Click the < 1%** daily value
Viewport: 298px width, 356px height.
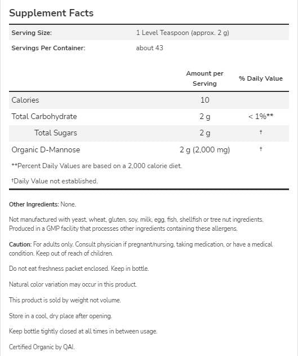(261, 116)
